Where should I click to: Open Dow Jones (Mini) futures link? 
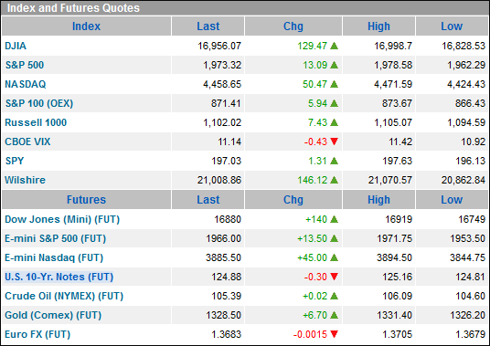62,219
